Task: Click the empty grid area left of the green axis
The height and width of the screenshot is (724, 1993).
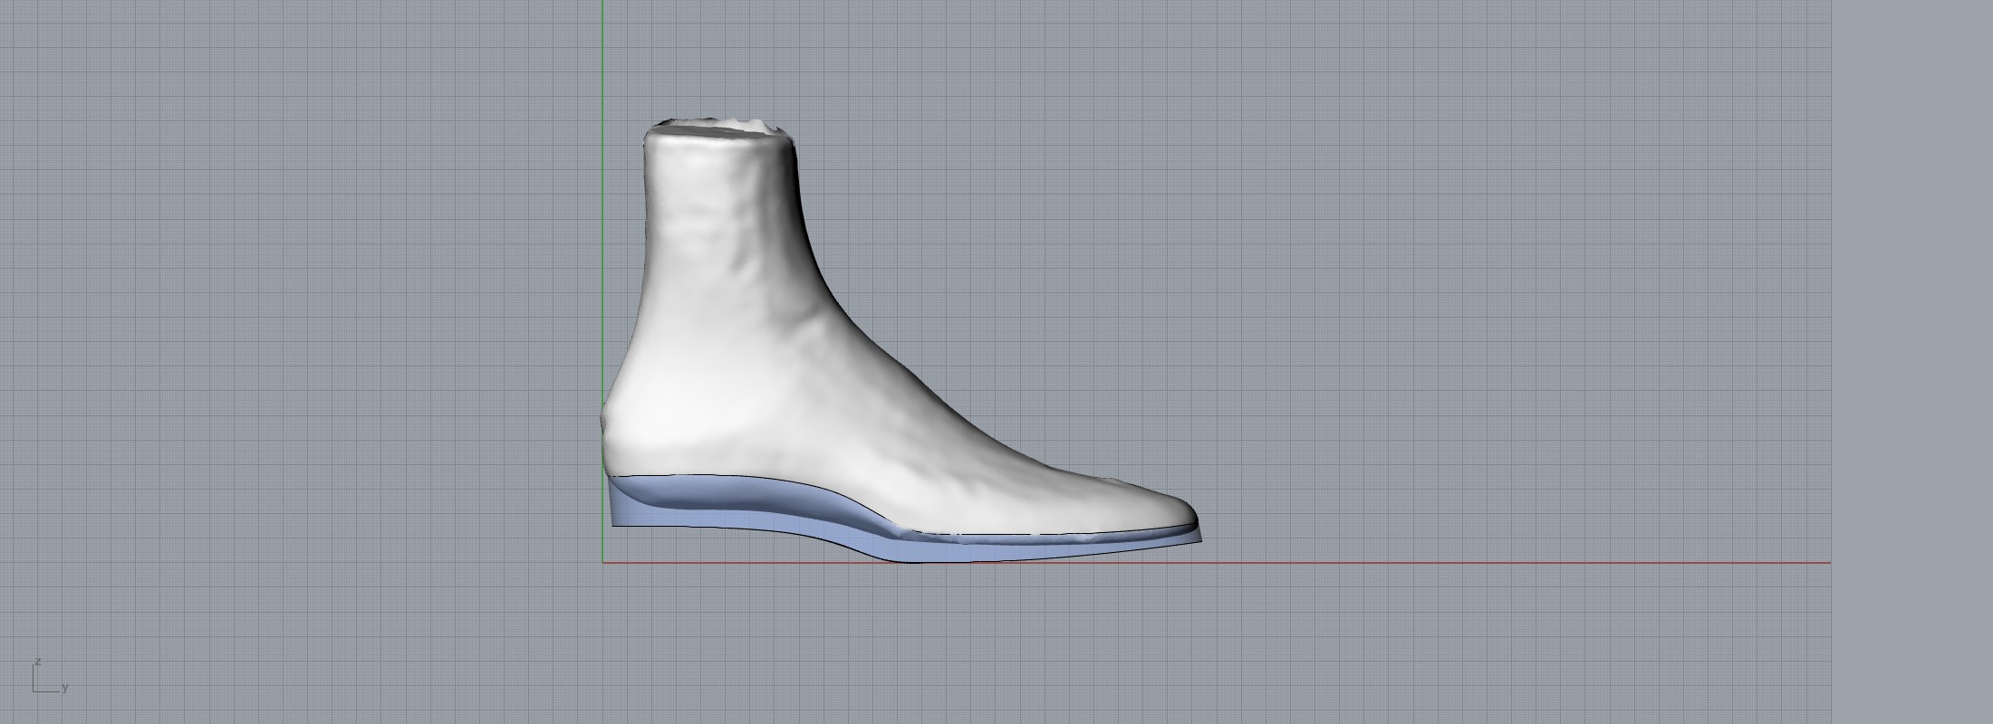Action: (317, 317)
